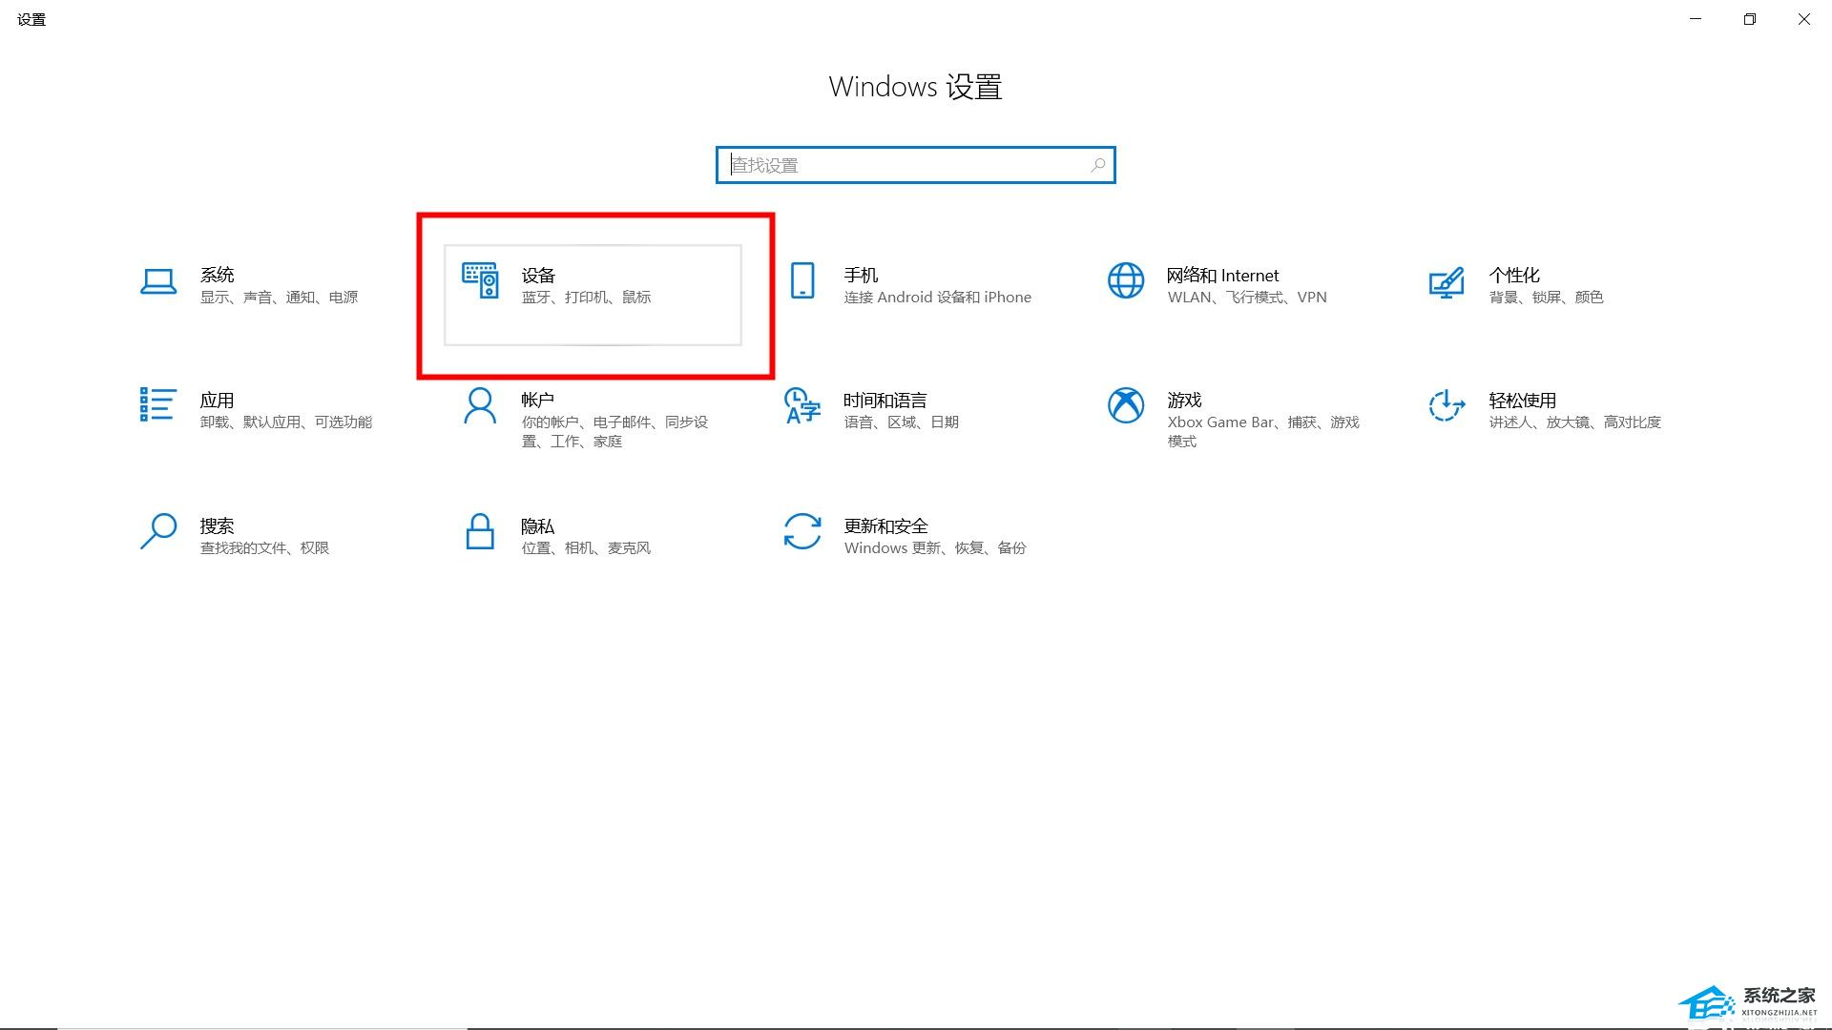
Task: Click the Phone (手机) icon
Action: [802, 280]
